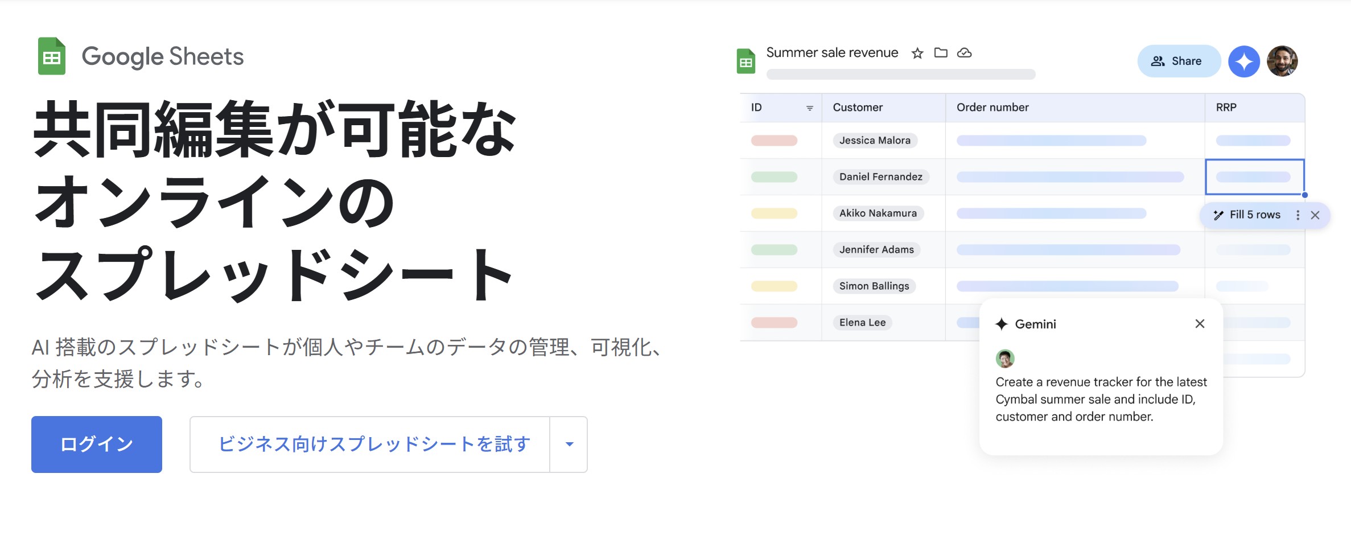The height and width of the screenshot is (535, 1351).
Task: Click the cloud saved status icon
Action: [x=964, y=53]
